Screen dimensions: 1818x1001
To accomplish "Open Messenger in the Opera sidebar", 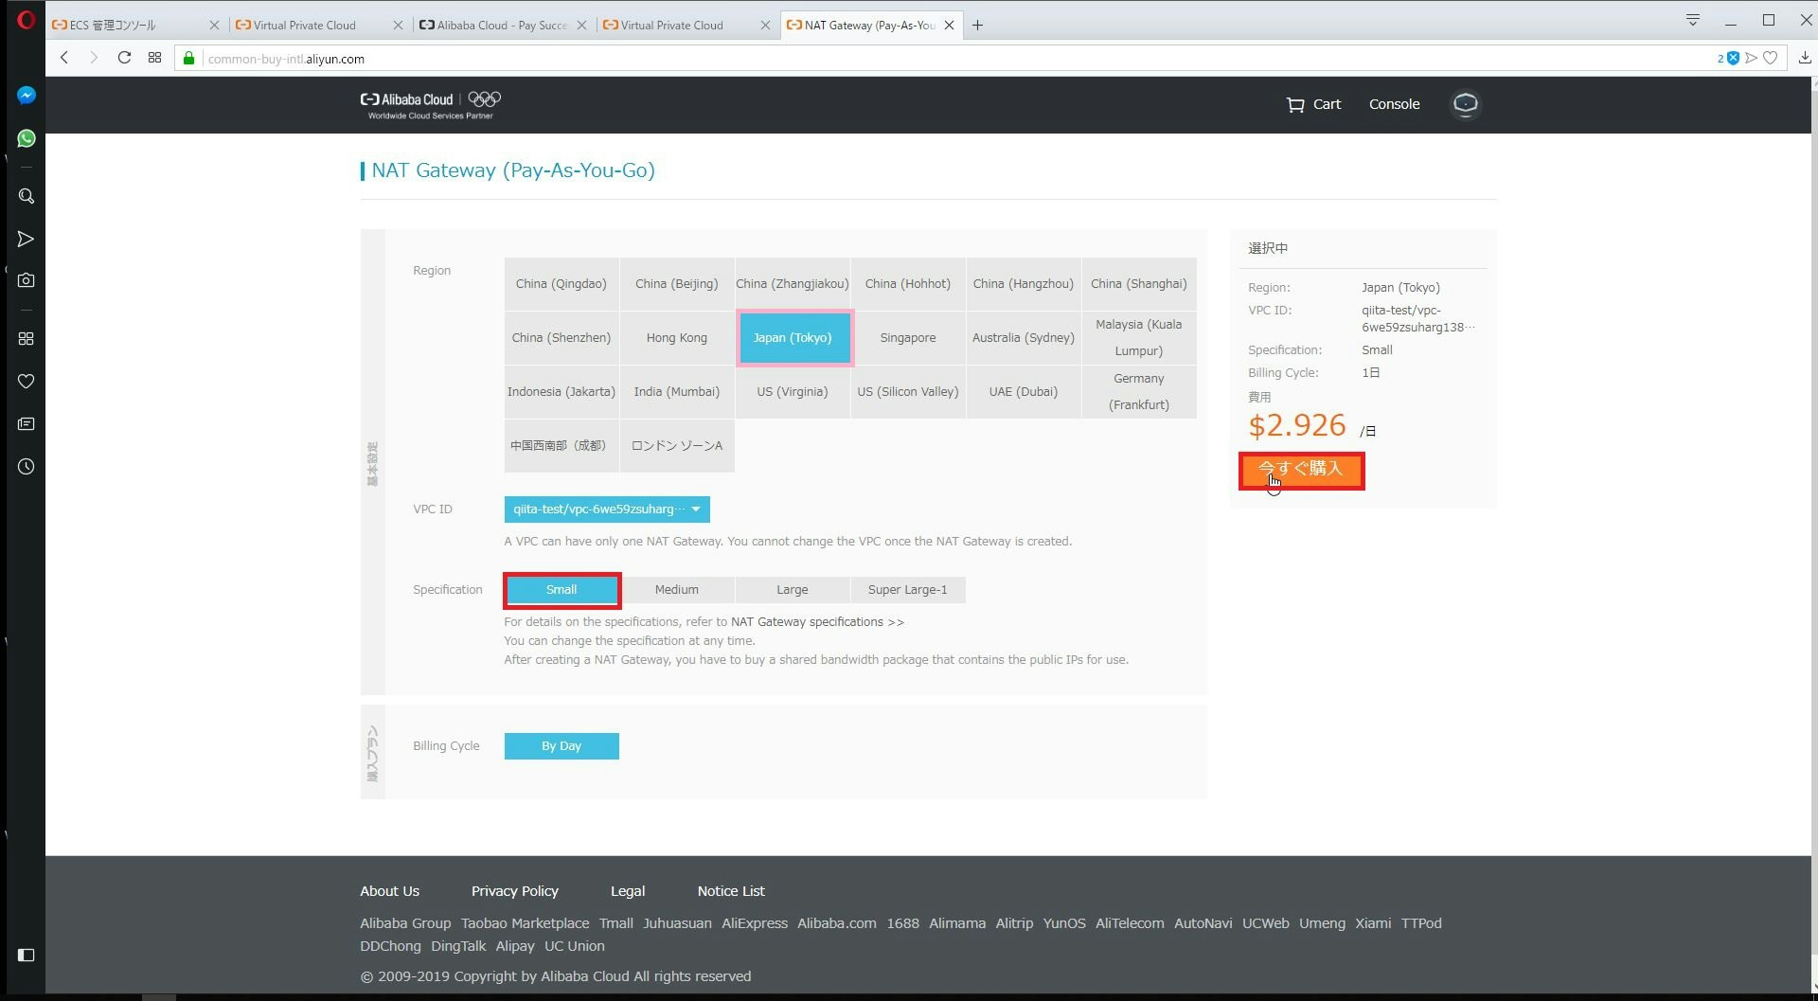I will (27, 95).
